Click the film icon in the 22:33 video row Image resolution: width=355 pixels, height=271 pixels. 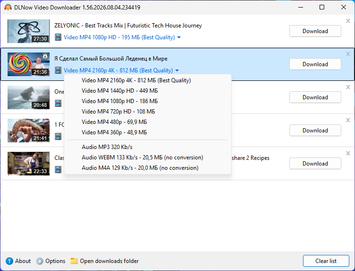pyautogui.click(x=58, y=170)
